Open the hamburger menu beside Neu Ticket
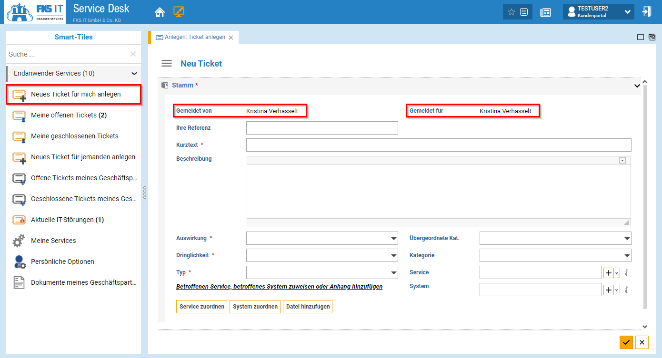The height and width of the screenshot is (358, 662). [167, 63]
